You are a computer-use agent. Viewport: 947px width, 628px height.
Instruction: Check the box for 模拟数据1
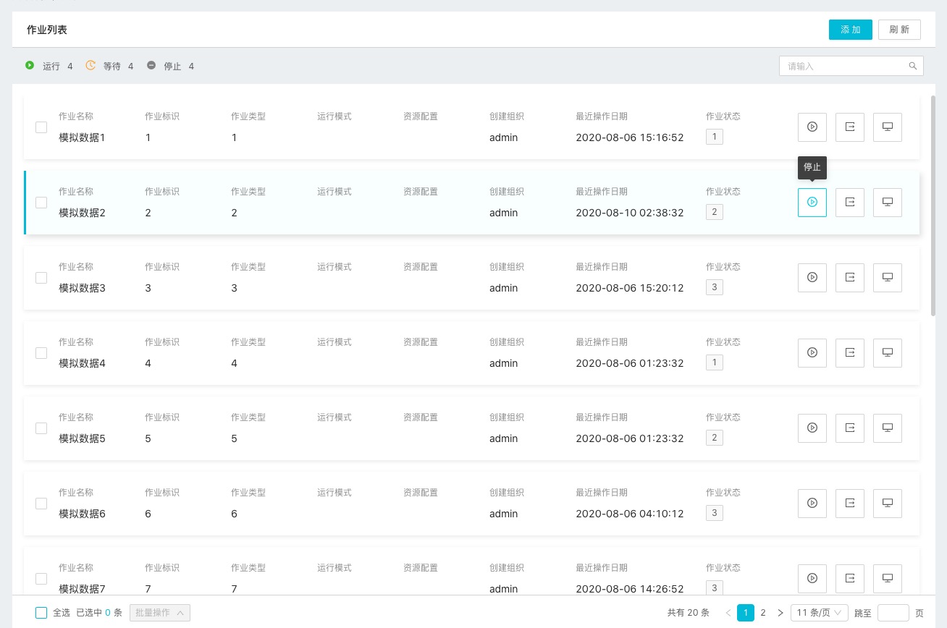(41, 127)
